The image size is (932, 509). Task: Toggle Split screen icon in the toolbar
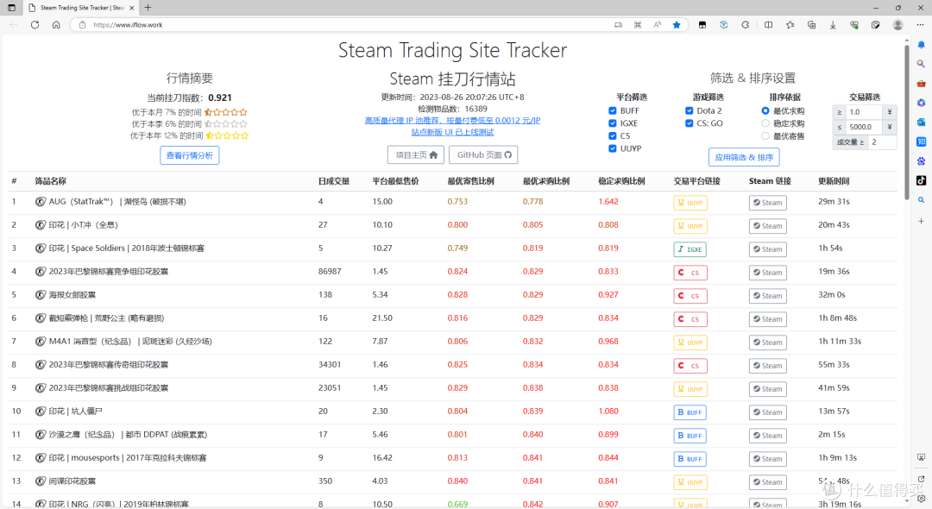(x=769, y=25)
